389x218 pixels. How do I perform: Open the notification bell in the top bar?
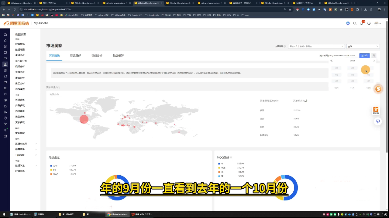coord(362,23)
